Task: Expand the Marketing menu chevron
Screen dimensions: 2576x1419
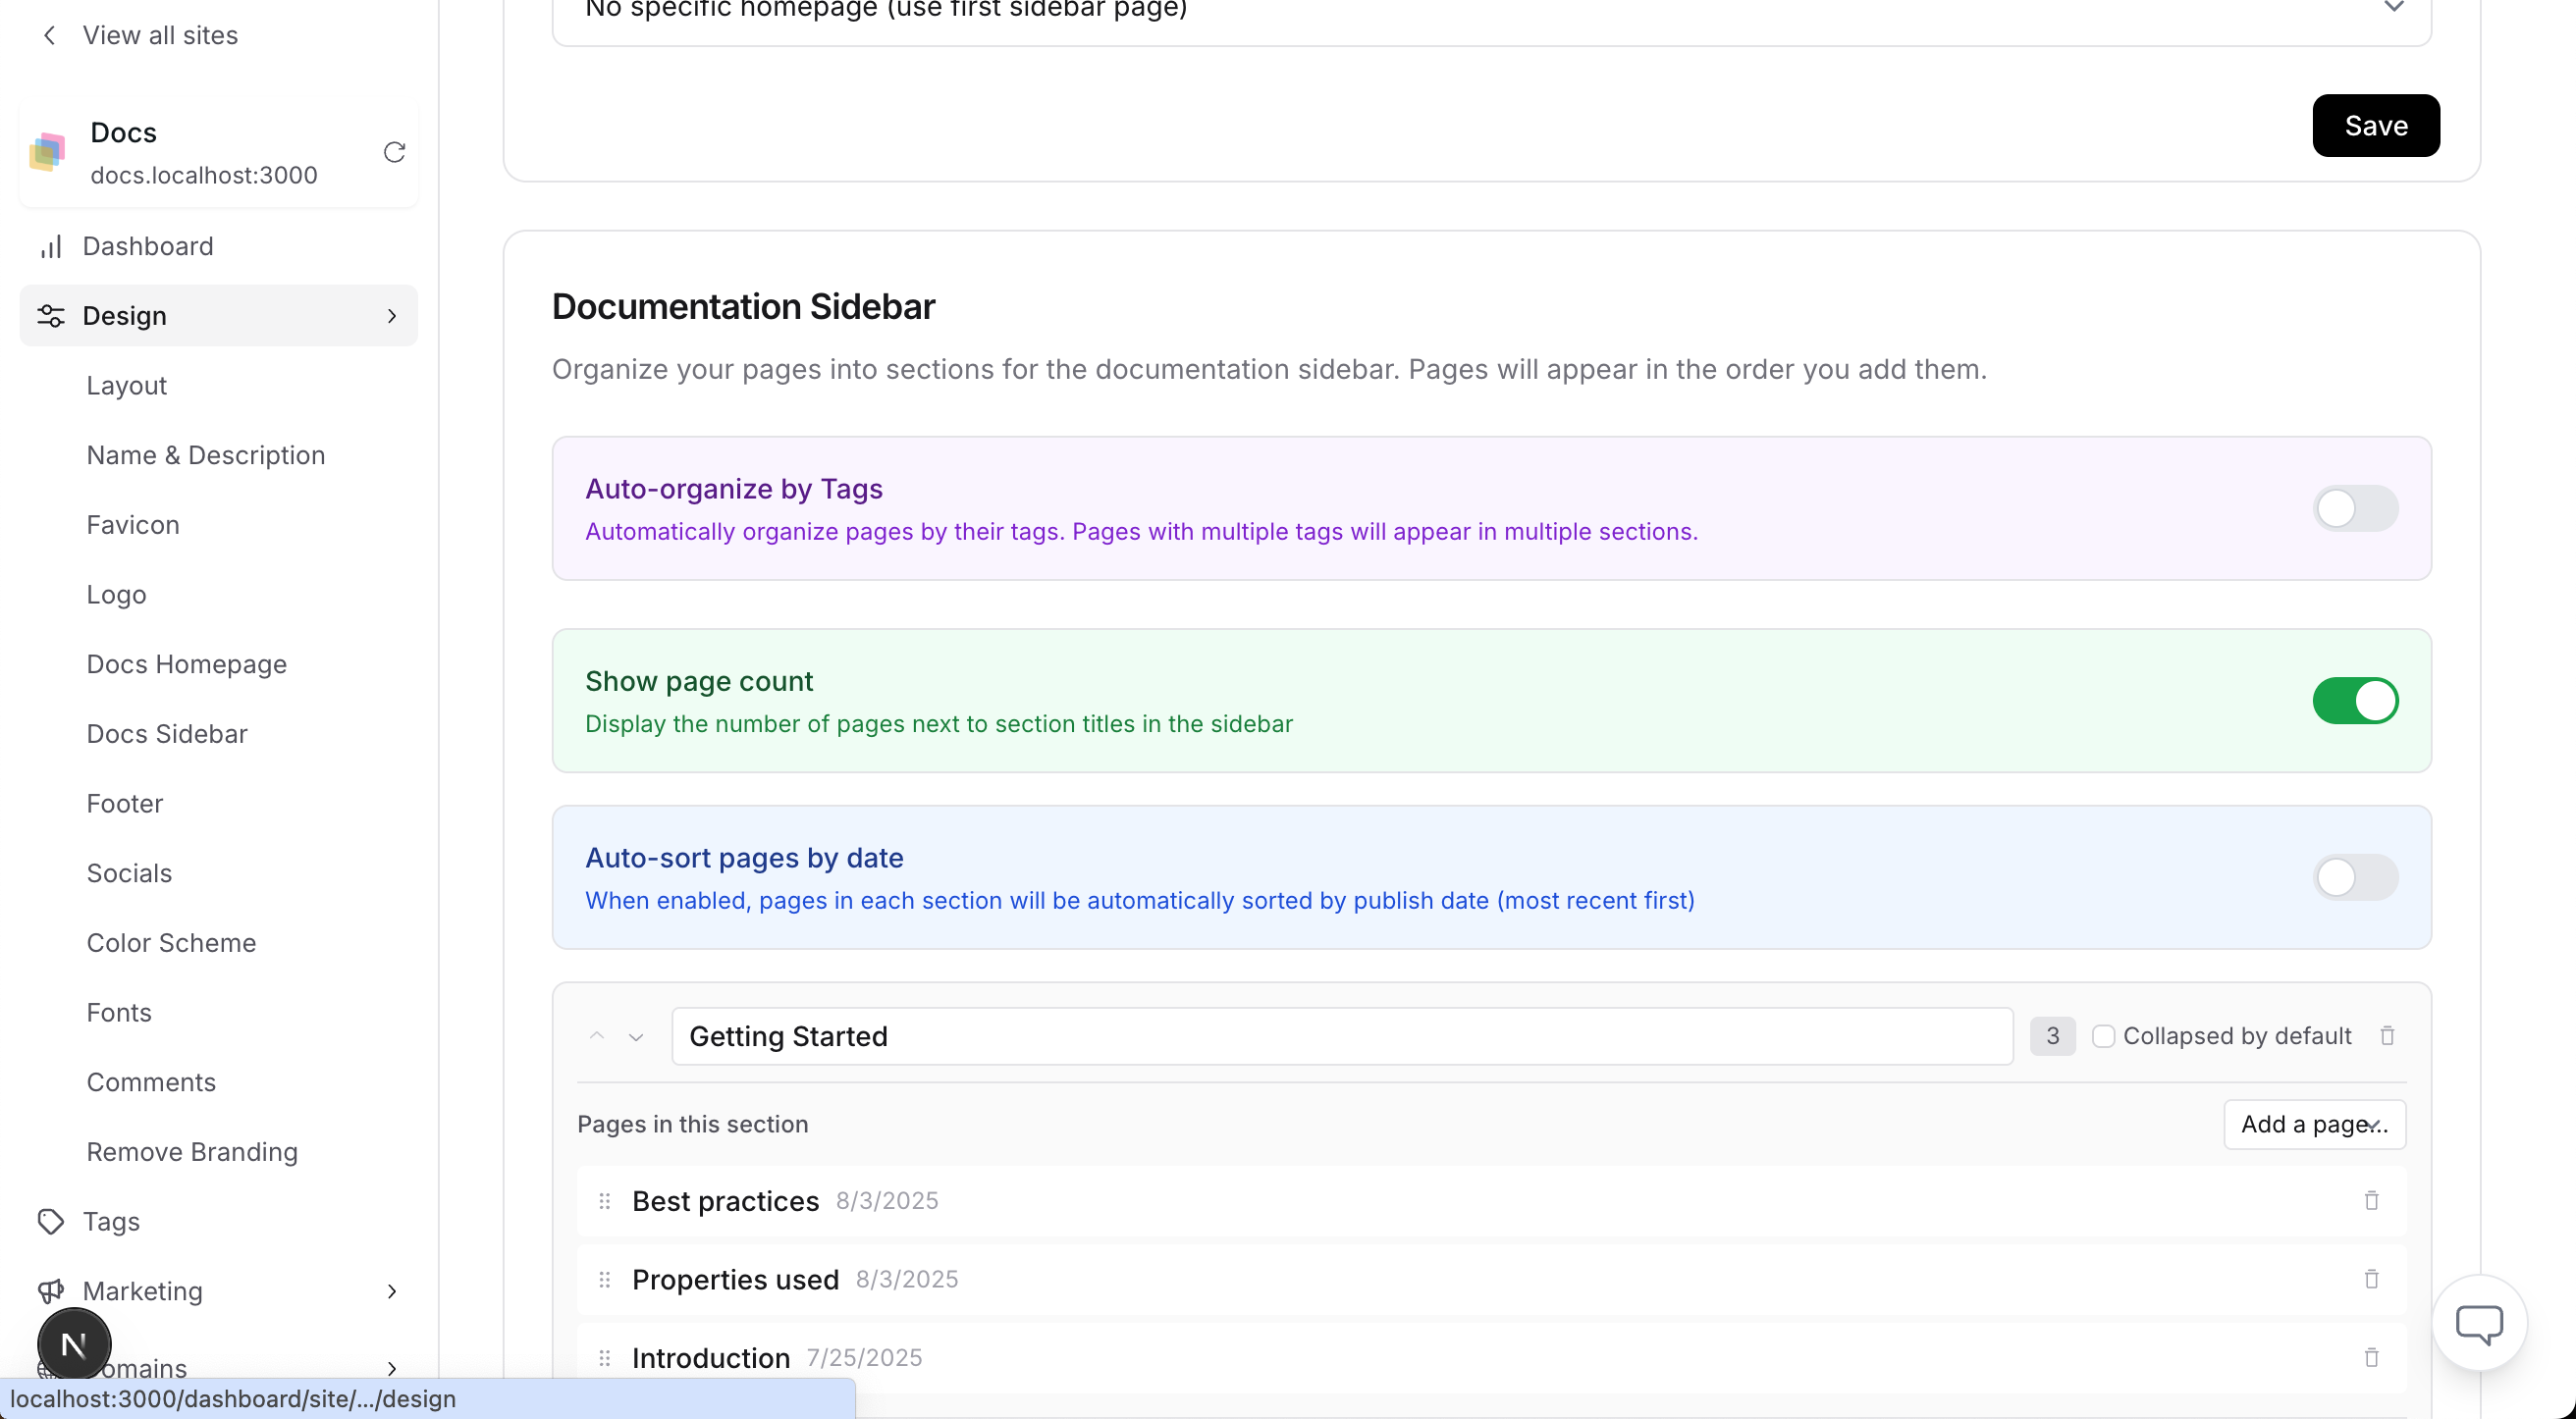Action: (392, 1291)
